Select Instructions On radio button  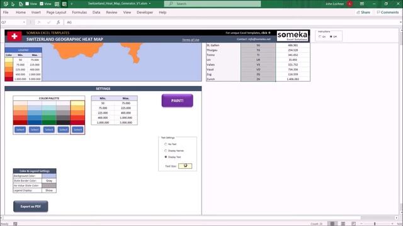click(x=320, y=36)
